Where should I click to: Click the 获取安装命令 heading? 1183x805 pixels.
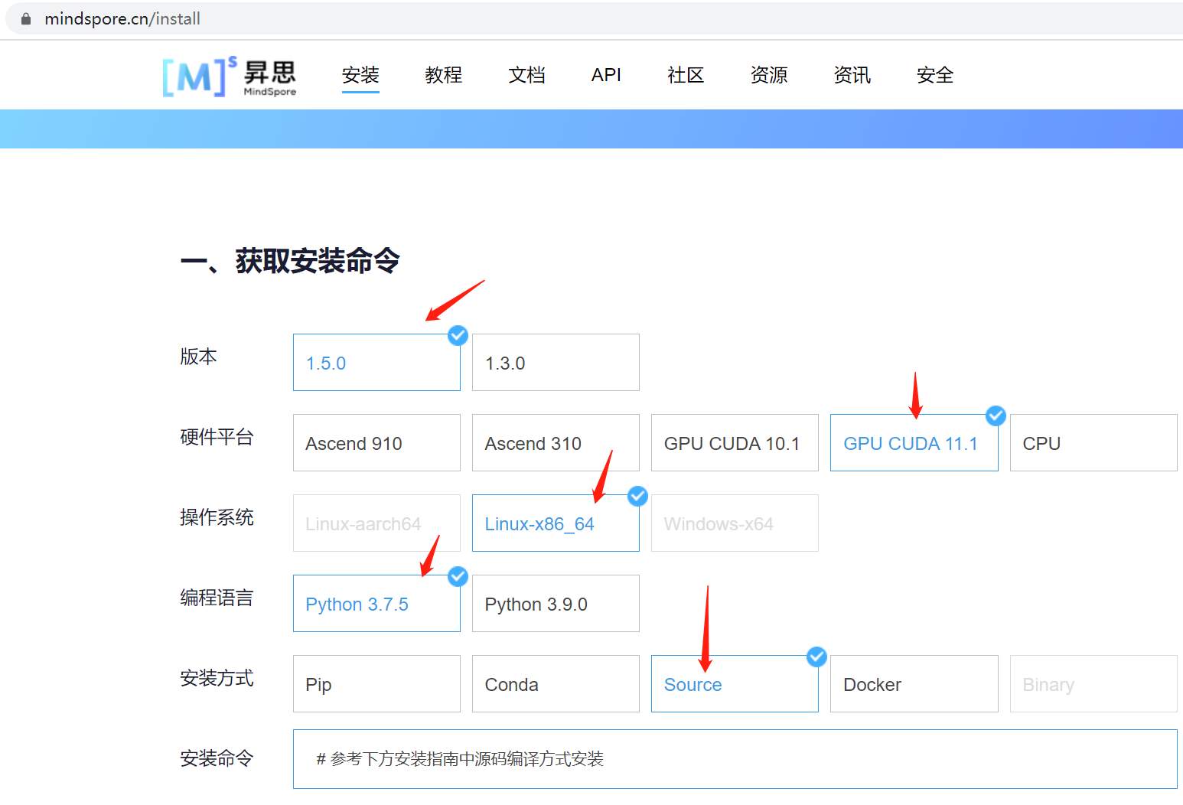point(290,261)
